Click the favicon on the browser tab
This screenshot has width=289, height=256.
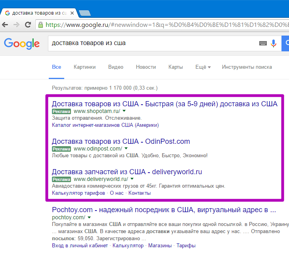(x=8, y=13)
